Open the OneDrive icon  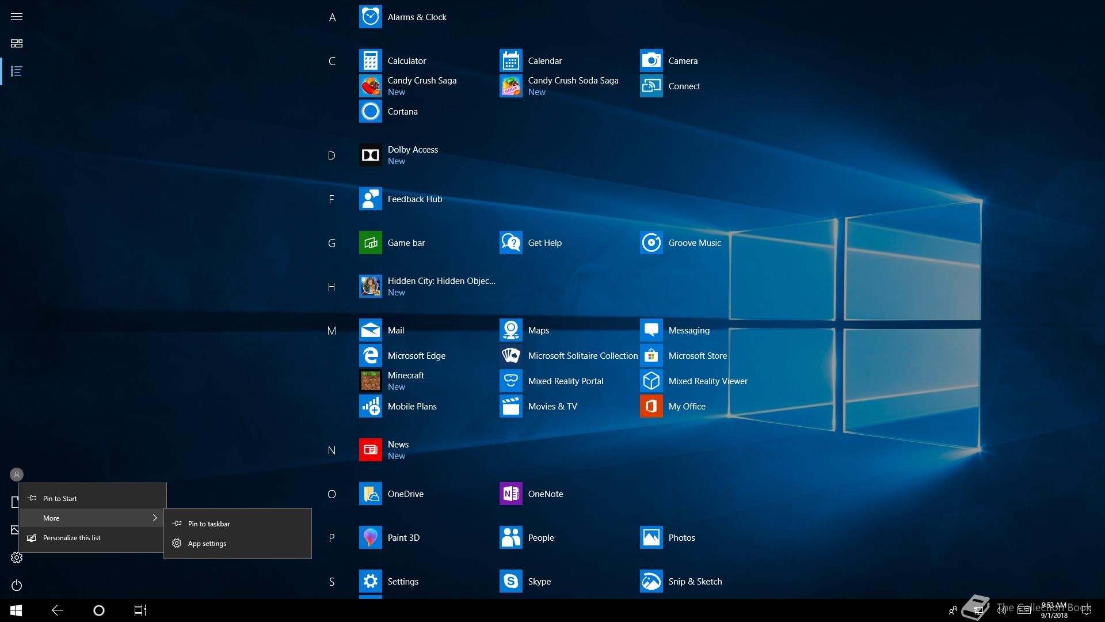[370, 494]
